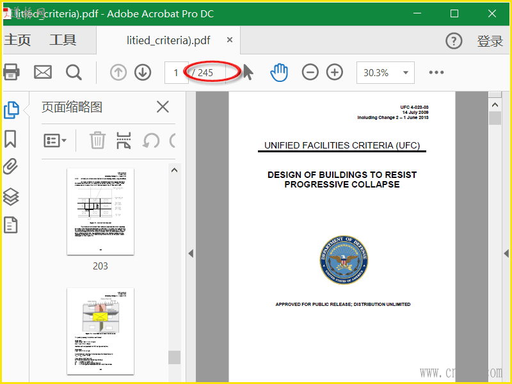This screenshot has width=512, height=384.
Task: Select the litied_criteria).pdf document tab
Action: pyautogui.click(x=168, y=40)
